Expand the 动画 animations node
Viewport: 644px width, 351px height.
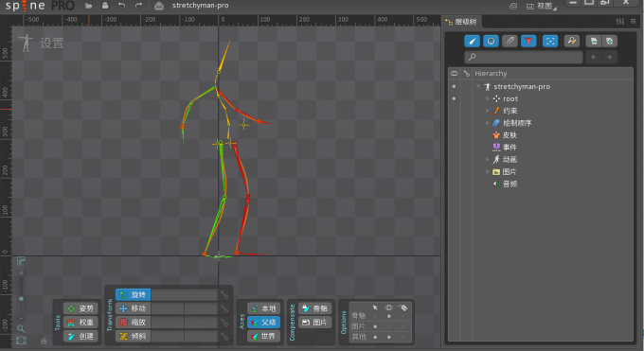point(488,159)
